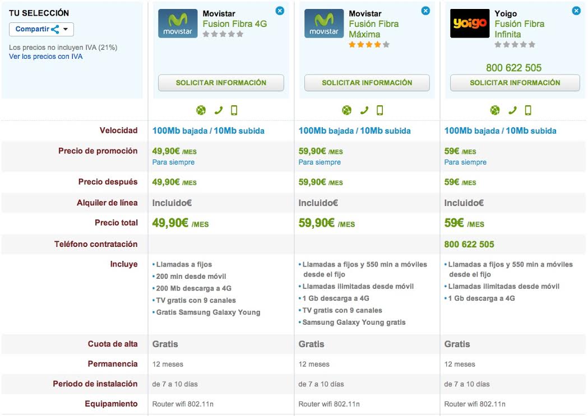Open the Compartir share dropdown
Viewport: 588px width, 416px height.
tap(41, 30)
